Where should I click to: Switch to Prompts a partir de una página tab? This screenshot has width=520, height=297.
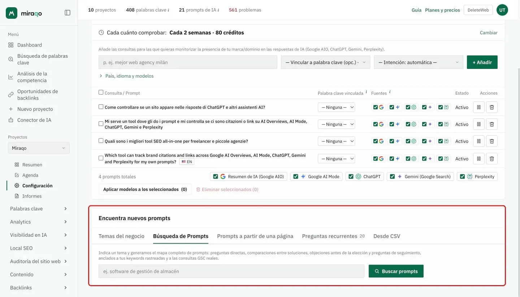pos(255,236)
